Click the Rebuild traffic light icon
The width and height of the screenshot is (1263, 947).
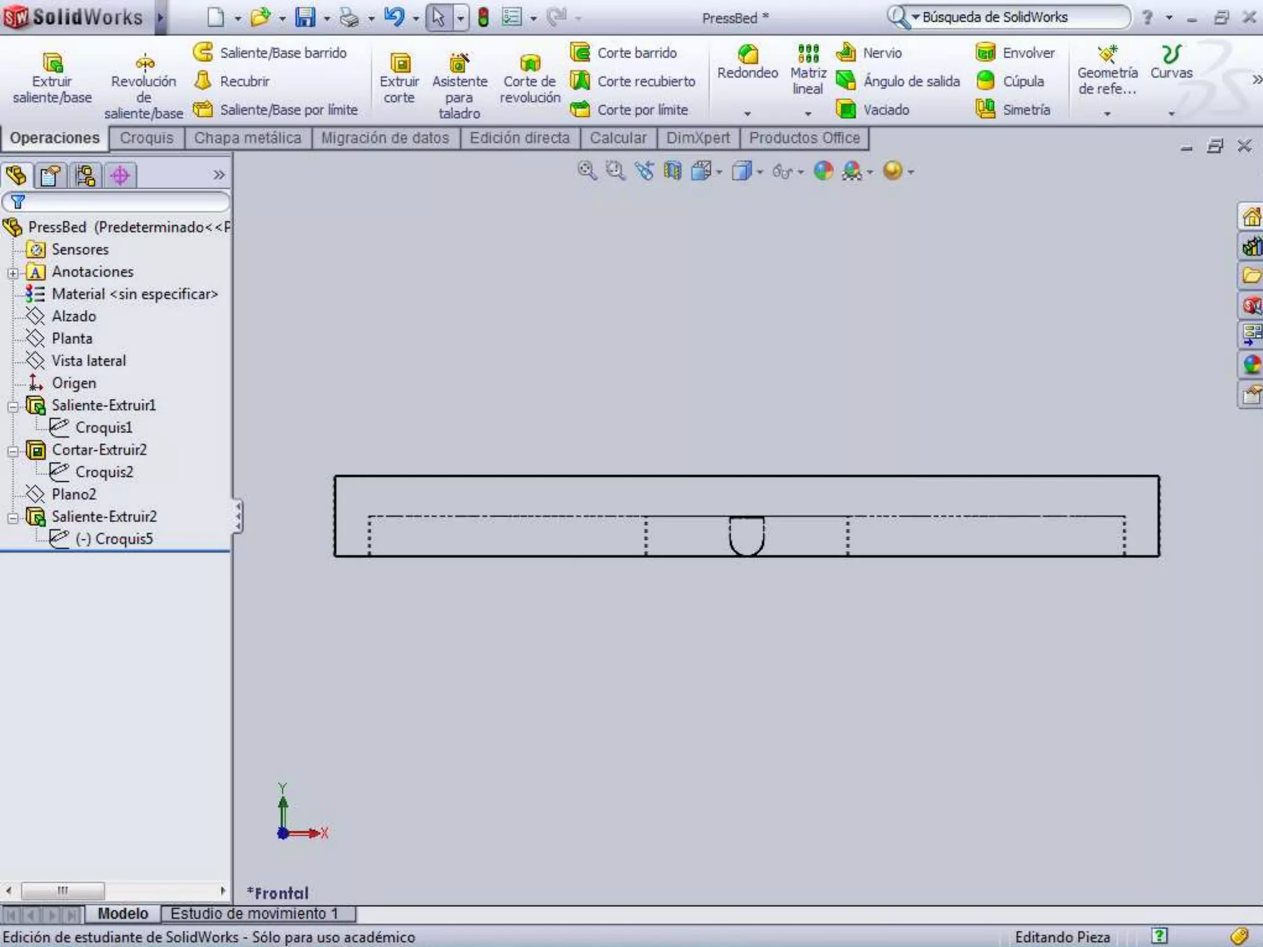click(x=483, y=17)
